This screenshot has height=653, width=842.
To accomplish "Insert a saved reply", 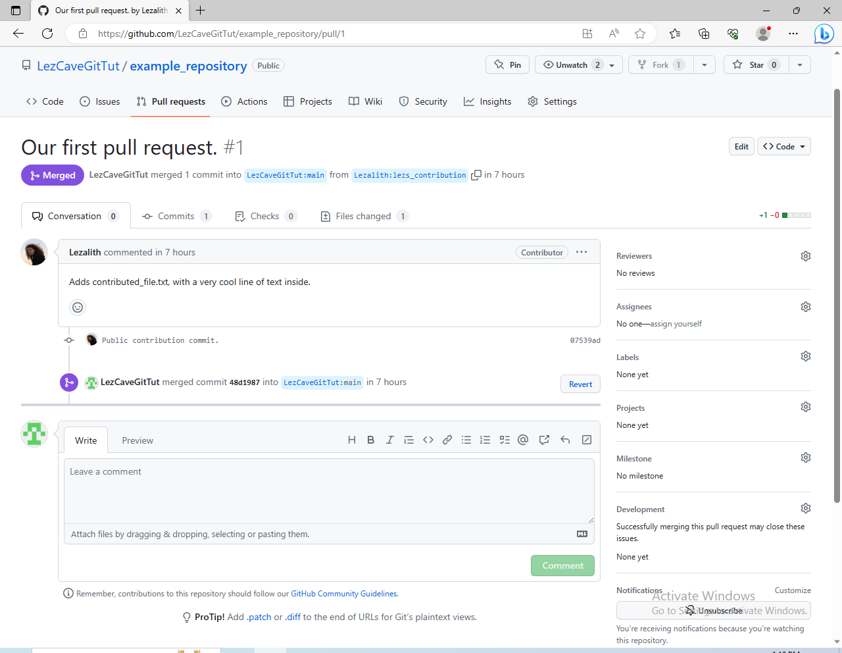I will (565, 440).
